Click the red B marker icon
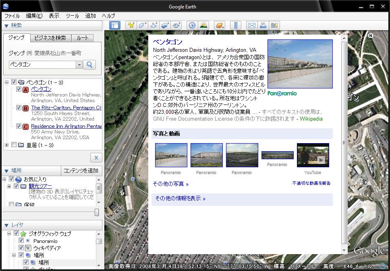The width and height of the screenshot is (390, 271). pos(25,108)
